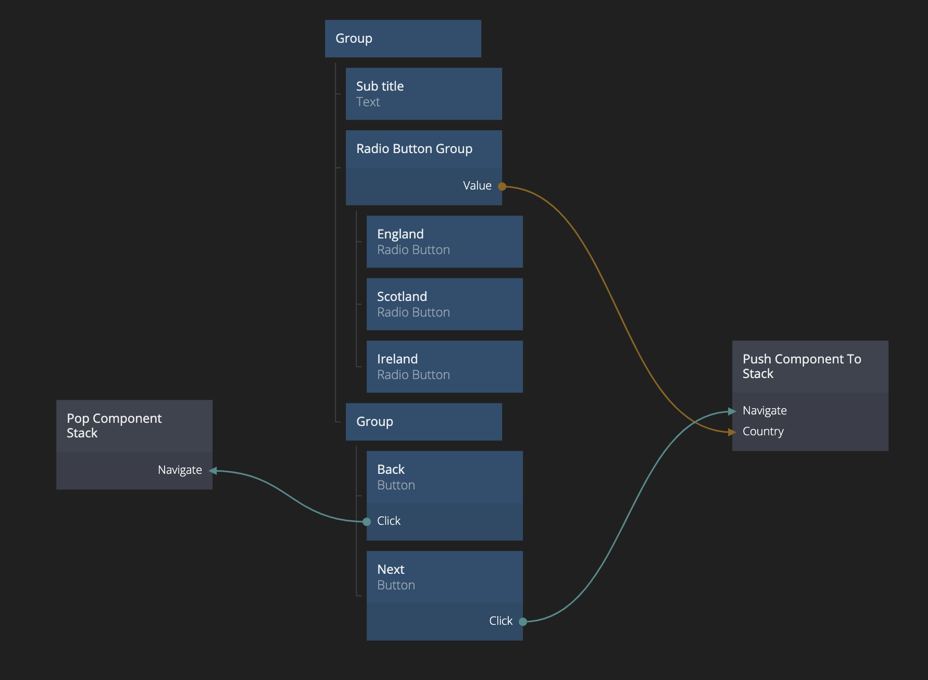Select the Next Button node
928x680 pixels.
tap(444, 577)
